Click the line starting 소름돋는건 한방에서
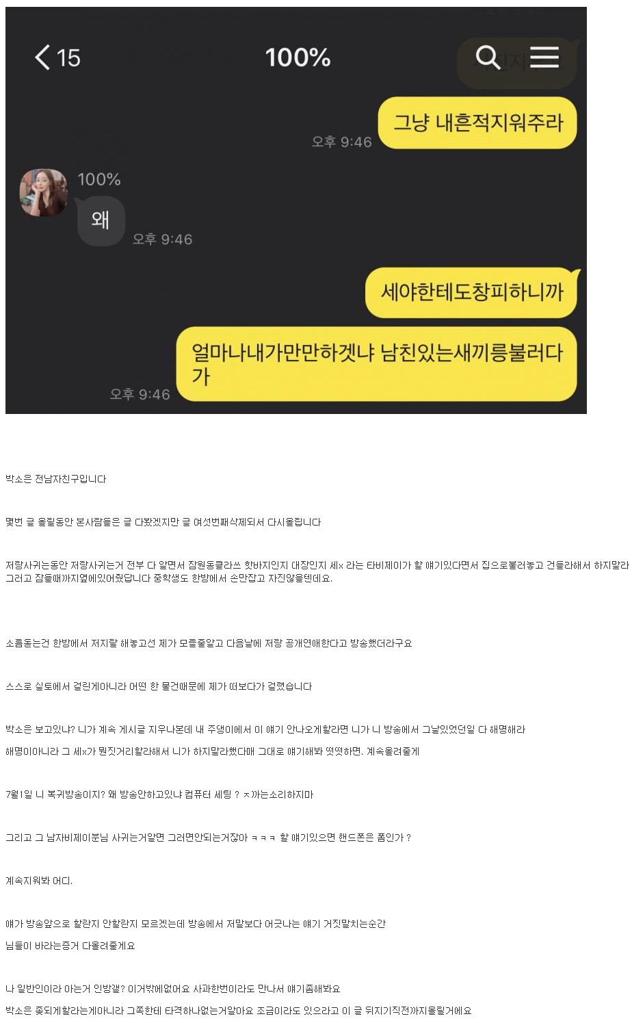Viewport: 632px width, 1023px height. pos(209,643)
